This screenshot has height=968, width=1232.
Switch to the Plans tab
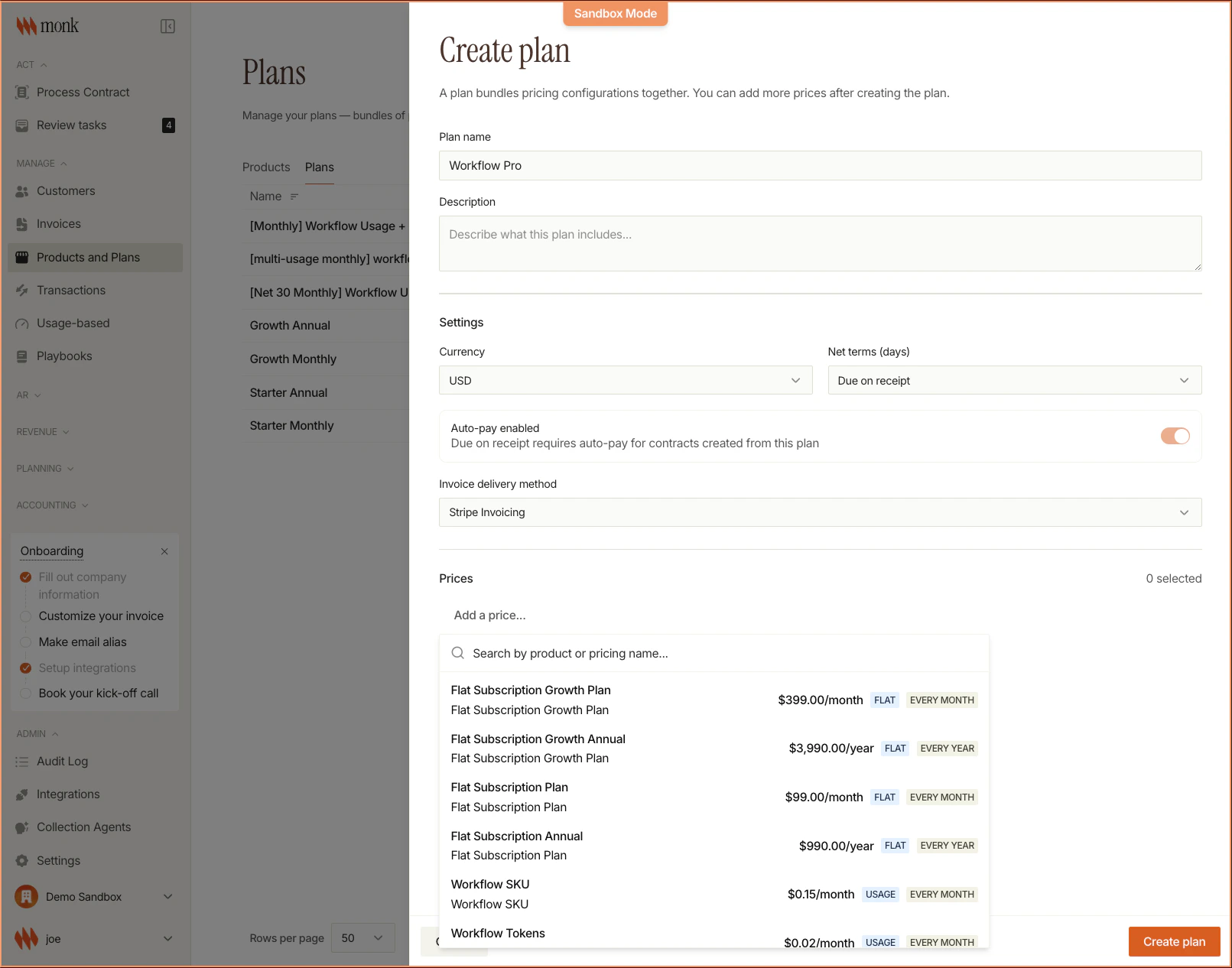coord(320,167)
